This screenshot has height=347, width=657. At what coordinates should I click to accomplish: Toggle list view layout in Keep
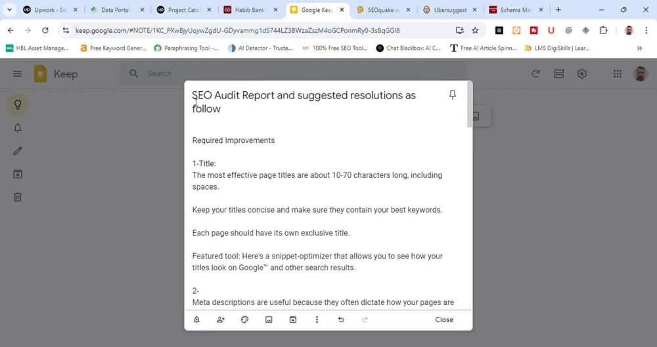[558, 73]
